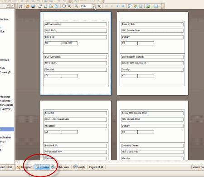Jump to the last page arrow icon
This screenshot has width=204, height=177.
coord(123,6)
